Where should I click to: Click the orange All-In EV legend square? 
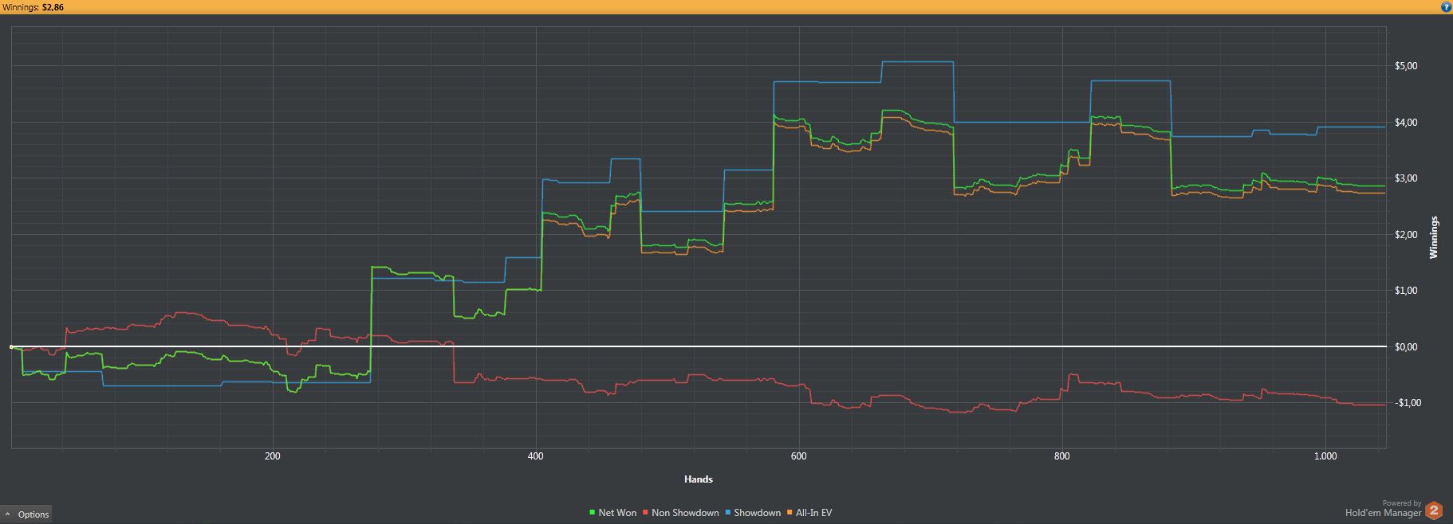coord(790,513)
